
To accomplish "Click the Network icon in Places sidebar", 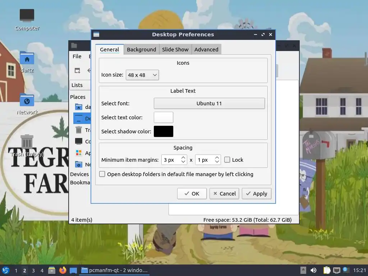I will (x=79, y=164).
